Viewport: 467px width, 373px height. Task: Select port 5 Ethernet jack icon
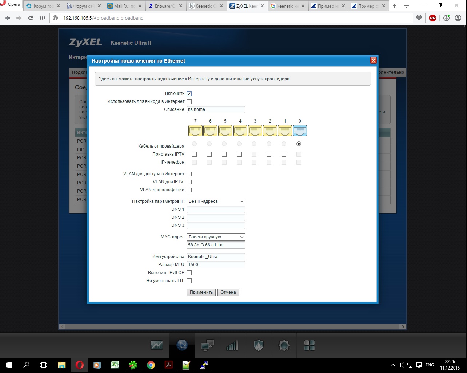[225, 131]
